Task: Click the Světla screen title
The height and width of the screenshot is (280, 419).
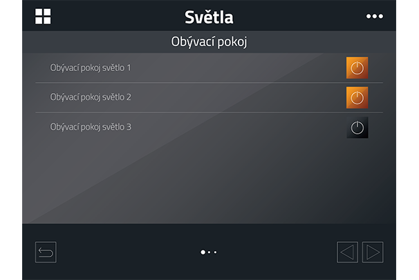Action: tap(209, 17)
